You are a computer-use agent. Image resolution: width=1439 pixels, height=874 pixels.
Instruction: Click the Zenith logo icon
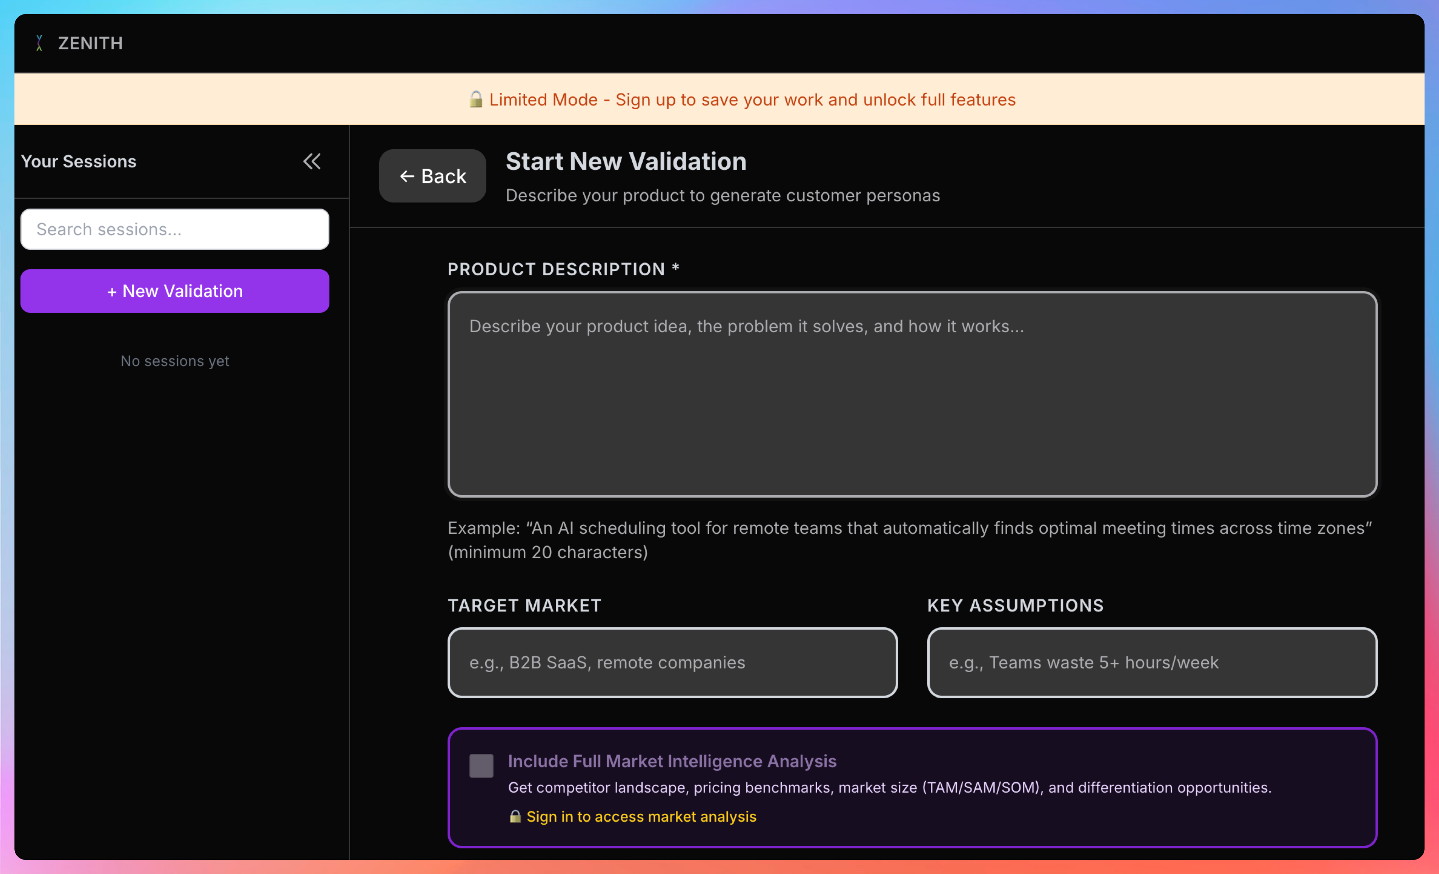tap(39, 43)
